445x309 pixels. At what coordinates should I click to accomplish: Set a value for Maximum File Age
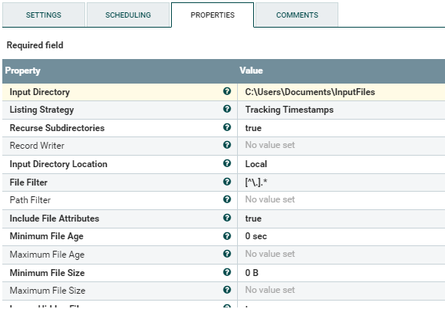[x=341, y=255]
